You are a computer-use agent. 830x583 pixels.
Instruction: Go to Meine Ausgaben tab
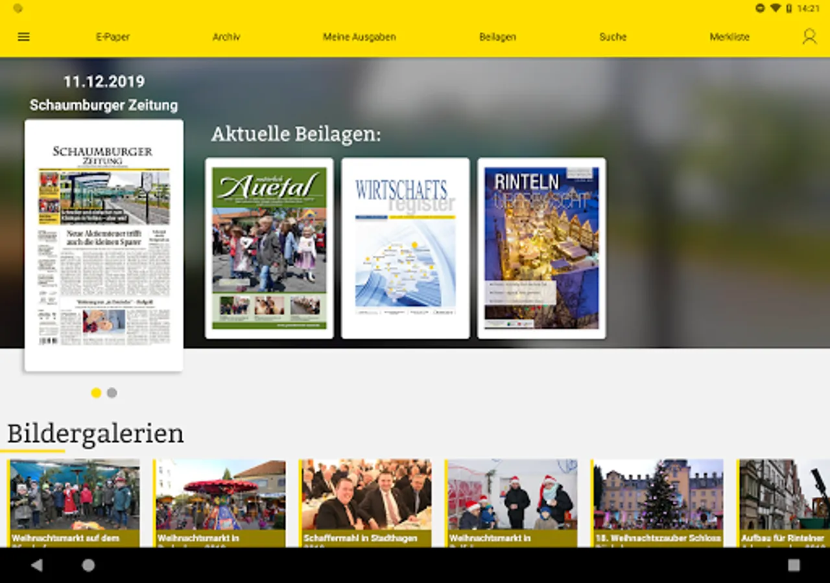click(359, 37)
